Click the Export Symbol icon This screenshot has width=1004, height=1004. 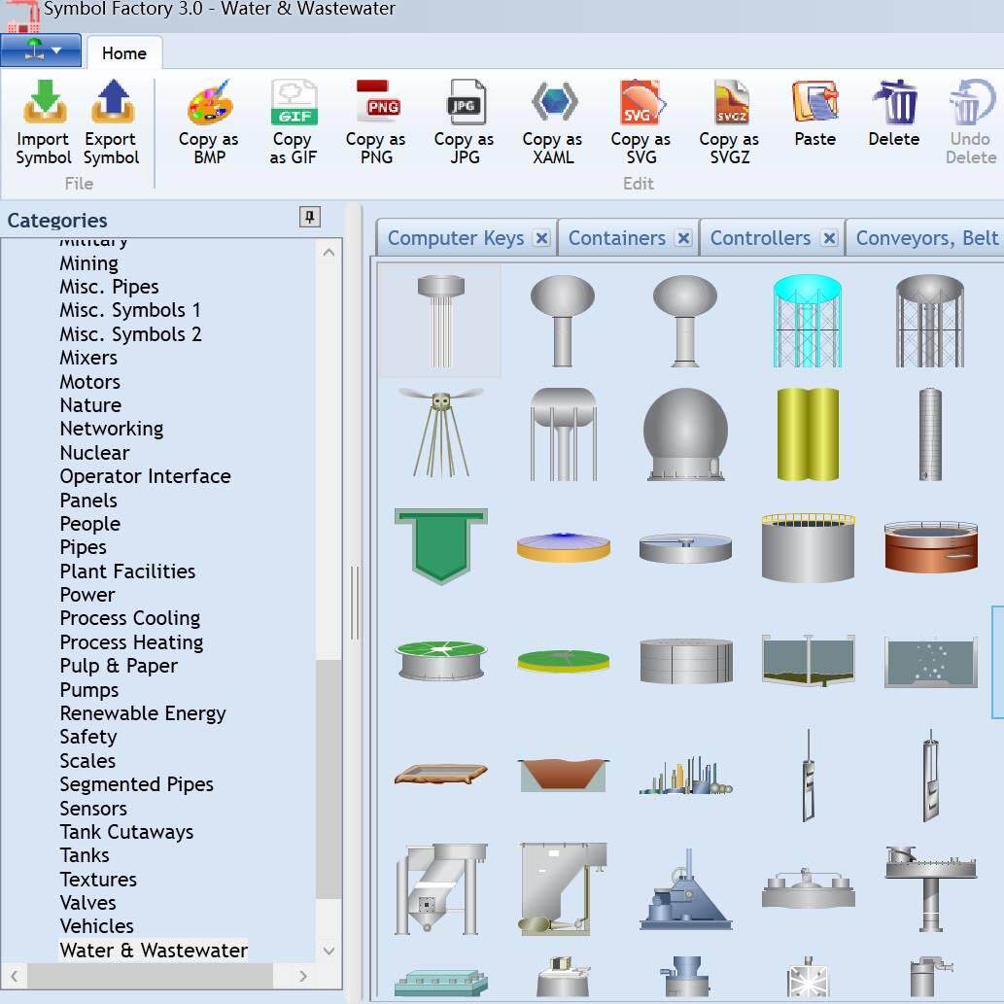(112, 102)
